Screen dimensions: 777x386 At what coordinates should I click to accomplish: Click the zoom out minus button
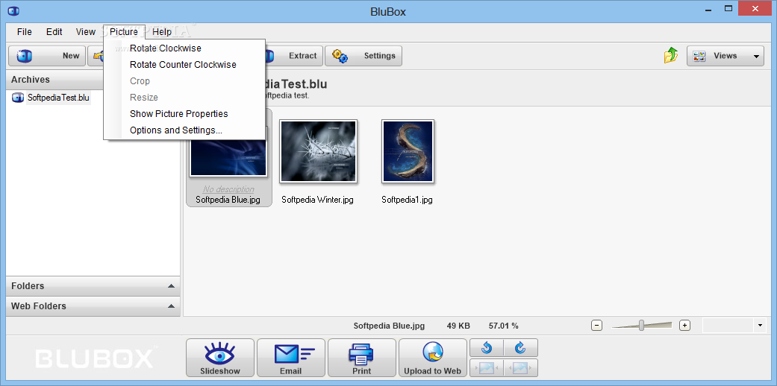[x=596, y=326]
